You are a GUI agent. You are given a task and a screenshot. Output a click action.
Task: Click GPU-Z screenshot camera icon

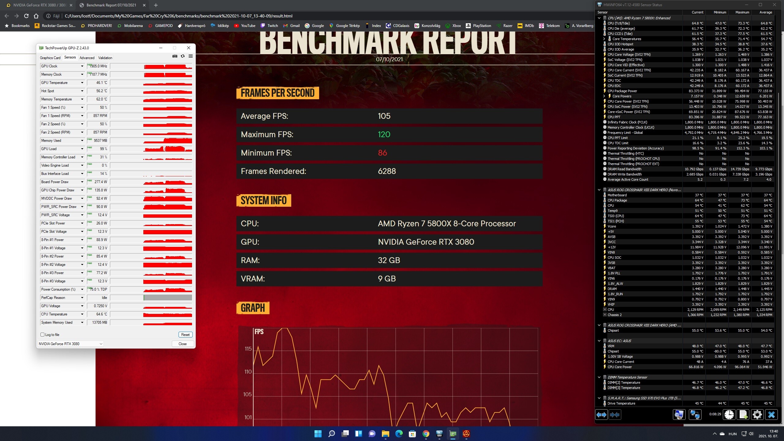click(175, 56)
